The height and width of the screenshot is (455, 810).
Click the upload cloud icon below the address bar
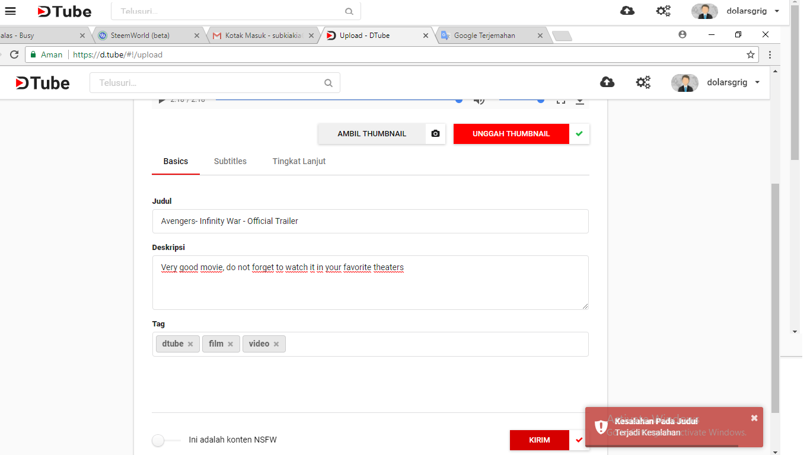click(x=607, y=82)
